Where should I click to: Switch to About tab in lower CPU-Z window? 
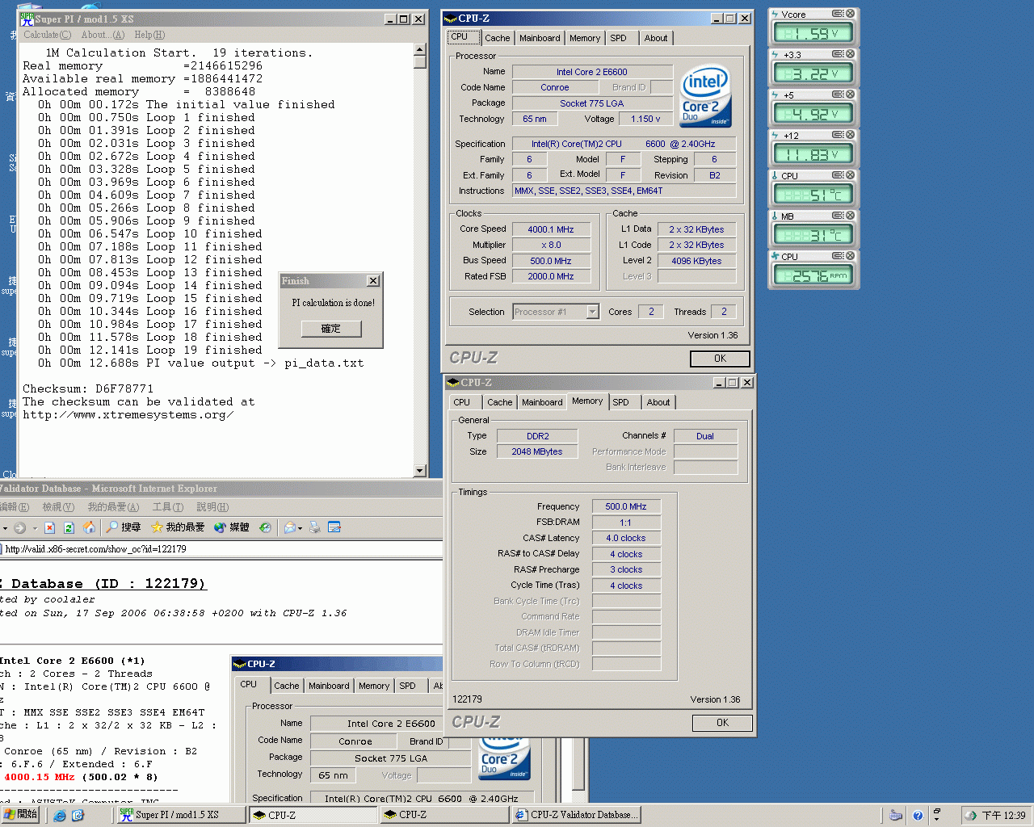(658, 402)
